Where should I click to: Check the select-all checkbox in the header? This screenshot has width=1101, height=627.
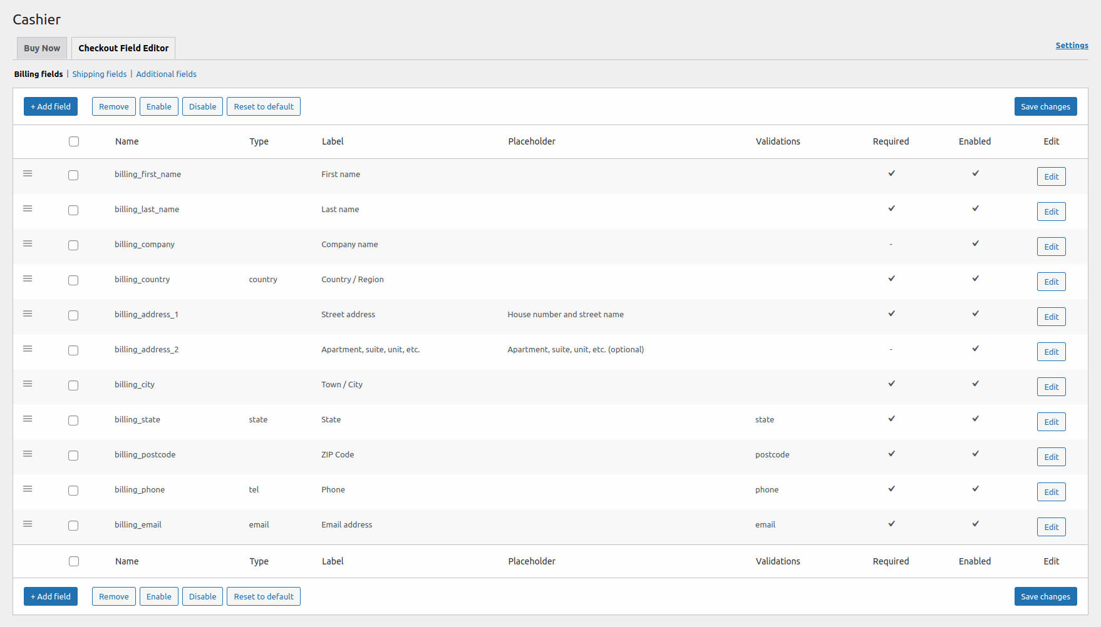tap(74, 141)
